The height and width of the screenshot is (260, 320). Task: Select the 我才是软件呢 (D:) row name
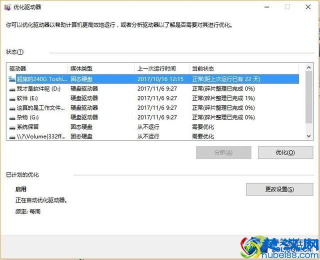pos(38,89)
